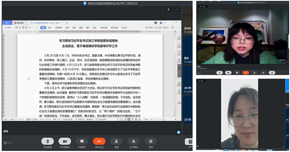The width and height of the screenshot is (290, 152).
Task: Click the web layout globe icon in status bar
Action: (x=136, y=120)
